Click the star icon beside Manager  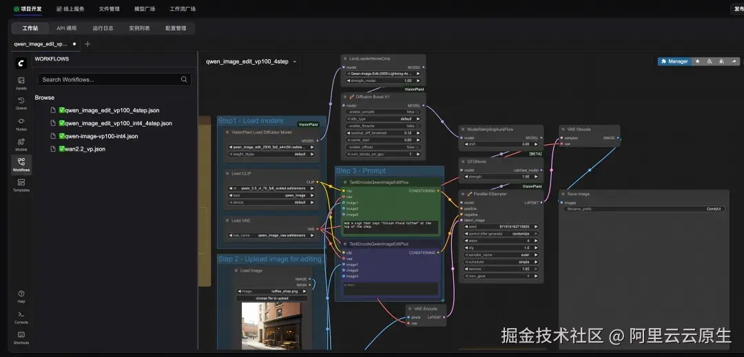tap(697, 61)
